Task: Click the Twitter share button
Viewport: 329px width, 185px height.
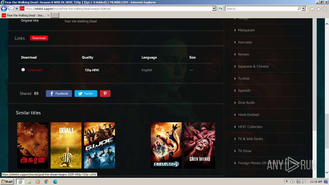Action: coord(86,94)
